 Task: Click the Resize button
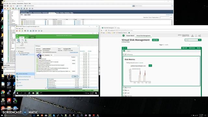coord(199,48)
